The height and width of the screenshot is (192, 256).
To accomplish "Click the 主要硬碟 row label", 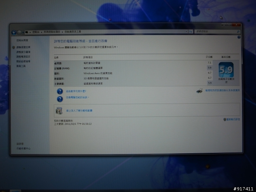I will click(x=59, y=84).
